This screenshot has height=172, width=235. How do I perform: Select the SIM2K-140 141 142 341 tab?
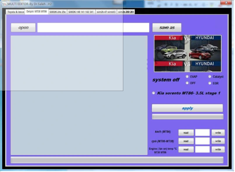click(x=81, y=12)
